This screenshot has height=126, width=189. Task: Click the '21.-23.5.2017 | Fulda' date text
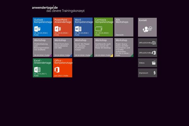pyautogui.click(x=40, y=75)
